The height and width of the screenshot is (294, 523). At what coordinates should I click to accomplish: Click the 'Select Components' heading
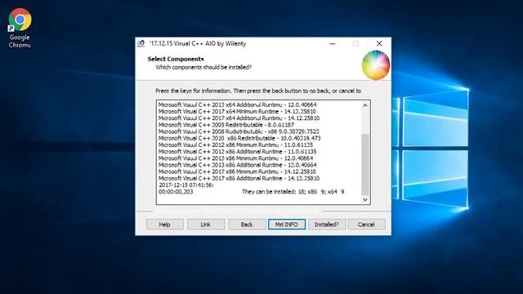pyautogui.click(x=176, y=59)
